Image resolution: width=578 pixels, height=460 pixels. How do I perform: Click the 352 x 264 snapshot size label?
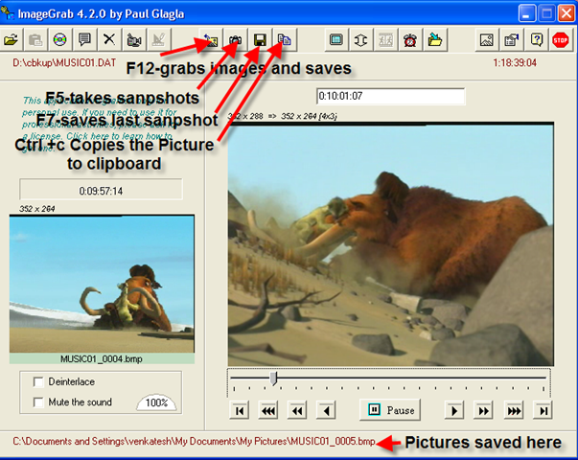coord(36,209)
